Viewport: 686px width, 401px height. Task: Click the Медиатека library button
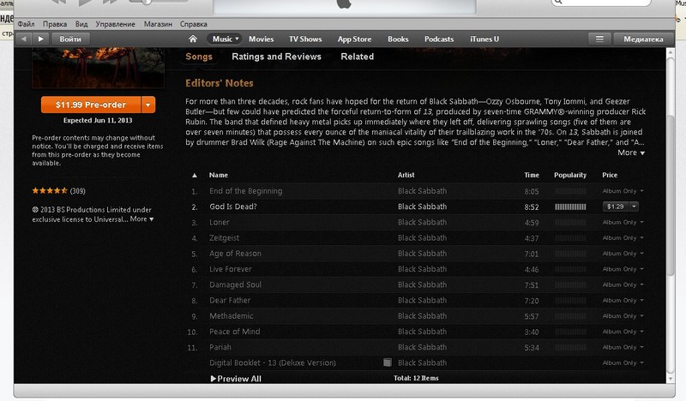click(x=643, y=39)
